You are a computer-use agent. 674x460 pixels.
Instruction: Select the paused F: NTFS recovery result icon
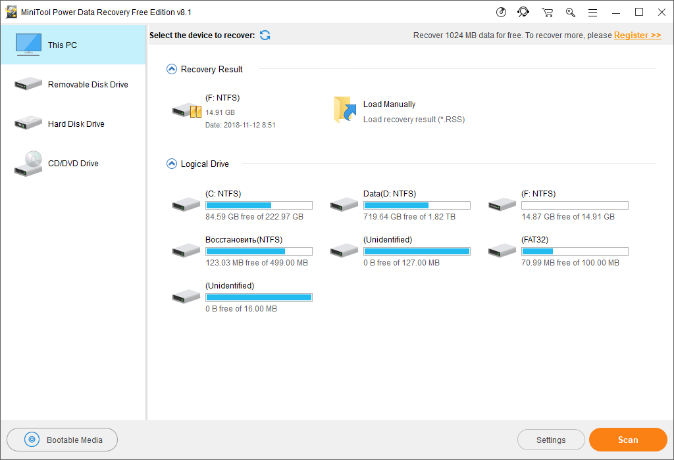coord(187,110)
